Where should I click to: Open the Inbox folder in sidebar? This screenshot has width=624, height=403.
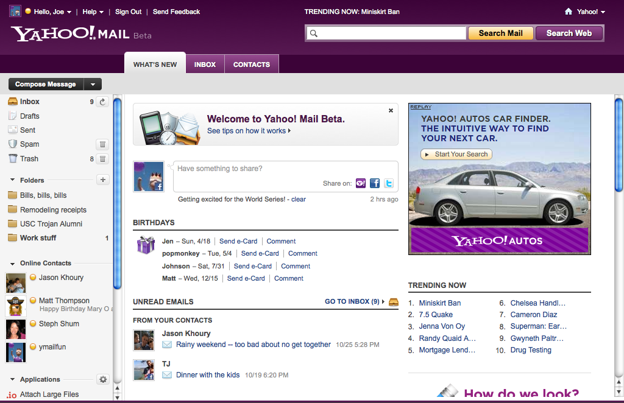pyautogui.click(x=29, y=102)
